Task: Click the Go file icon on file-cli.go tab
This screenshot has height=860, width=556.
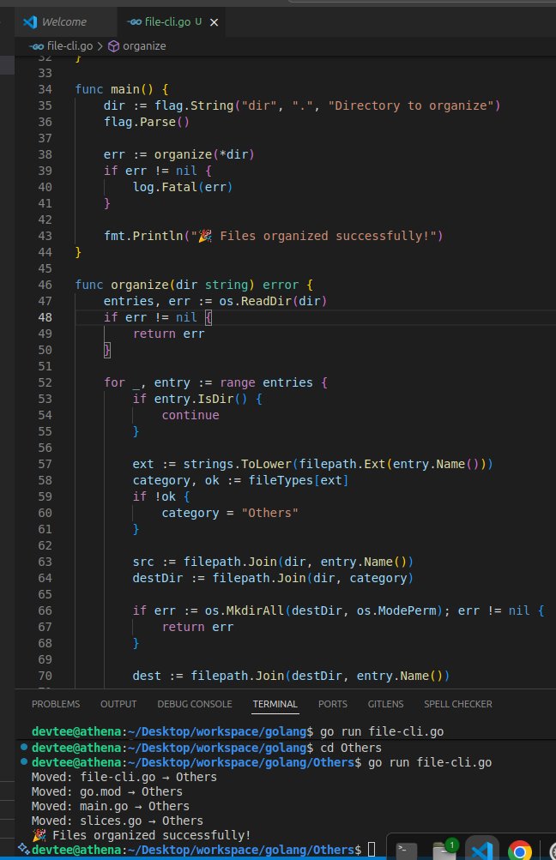Action: pyautogui.click(x=135, y=22)
